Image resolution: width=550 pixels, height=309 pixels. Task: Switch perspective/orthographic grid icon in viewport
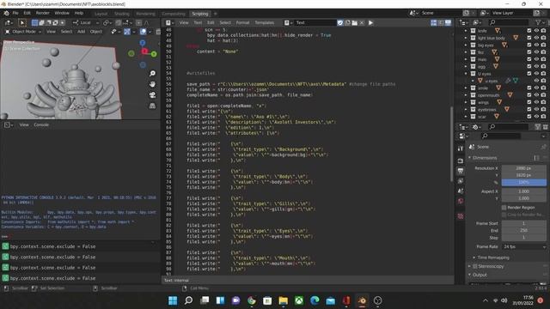click(x=152, y=106)
